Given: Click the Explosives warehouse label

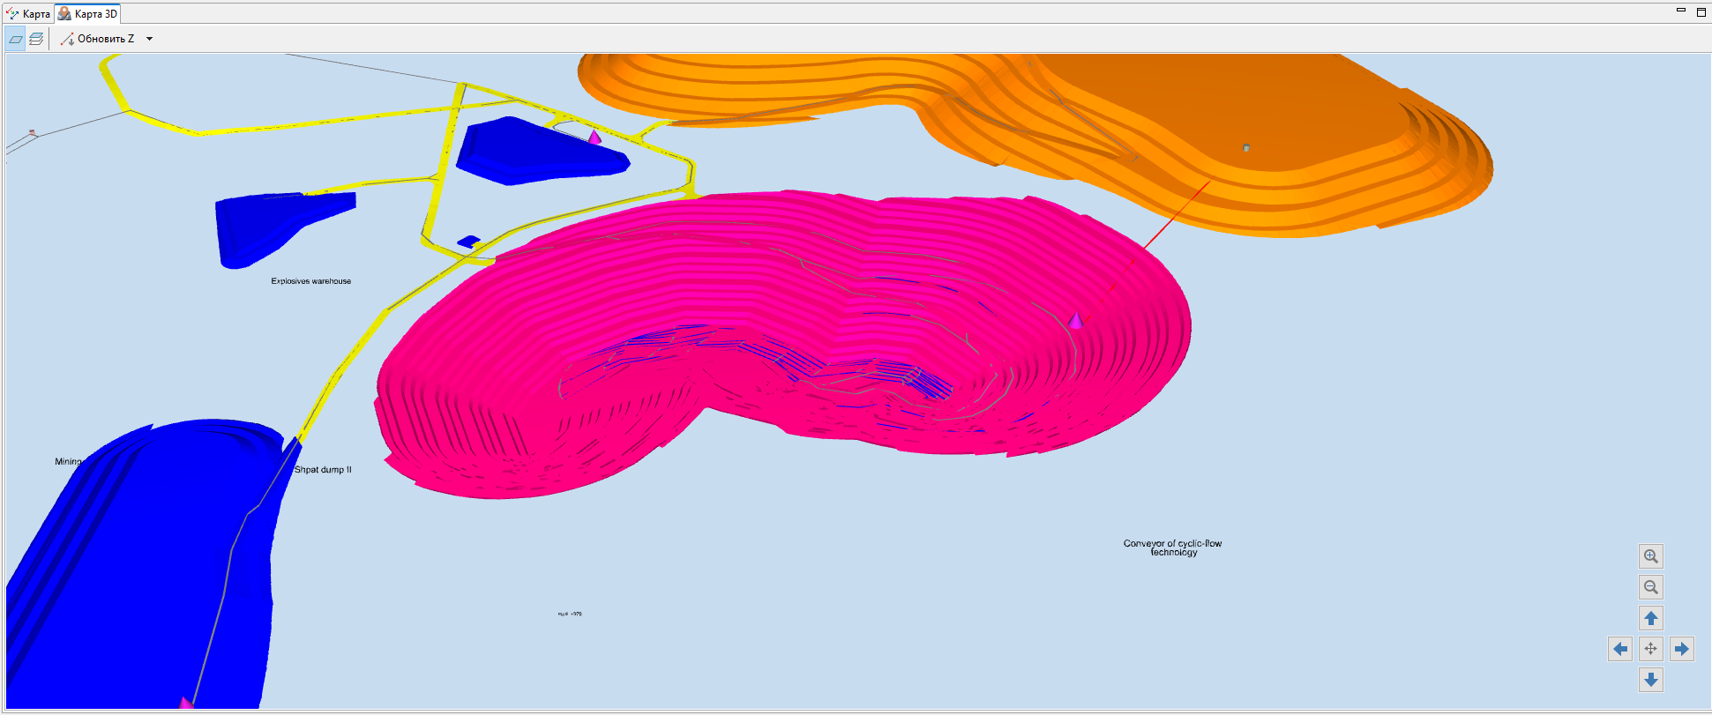Looking at the screenshot, I should click(311, 281).
